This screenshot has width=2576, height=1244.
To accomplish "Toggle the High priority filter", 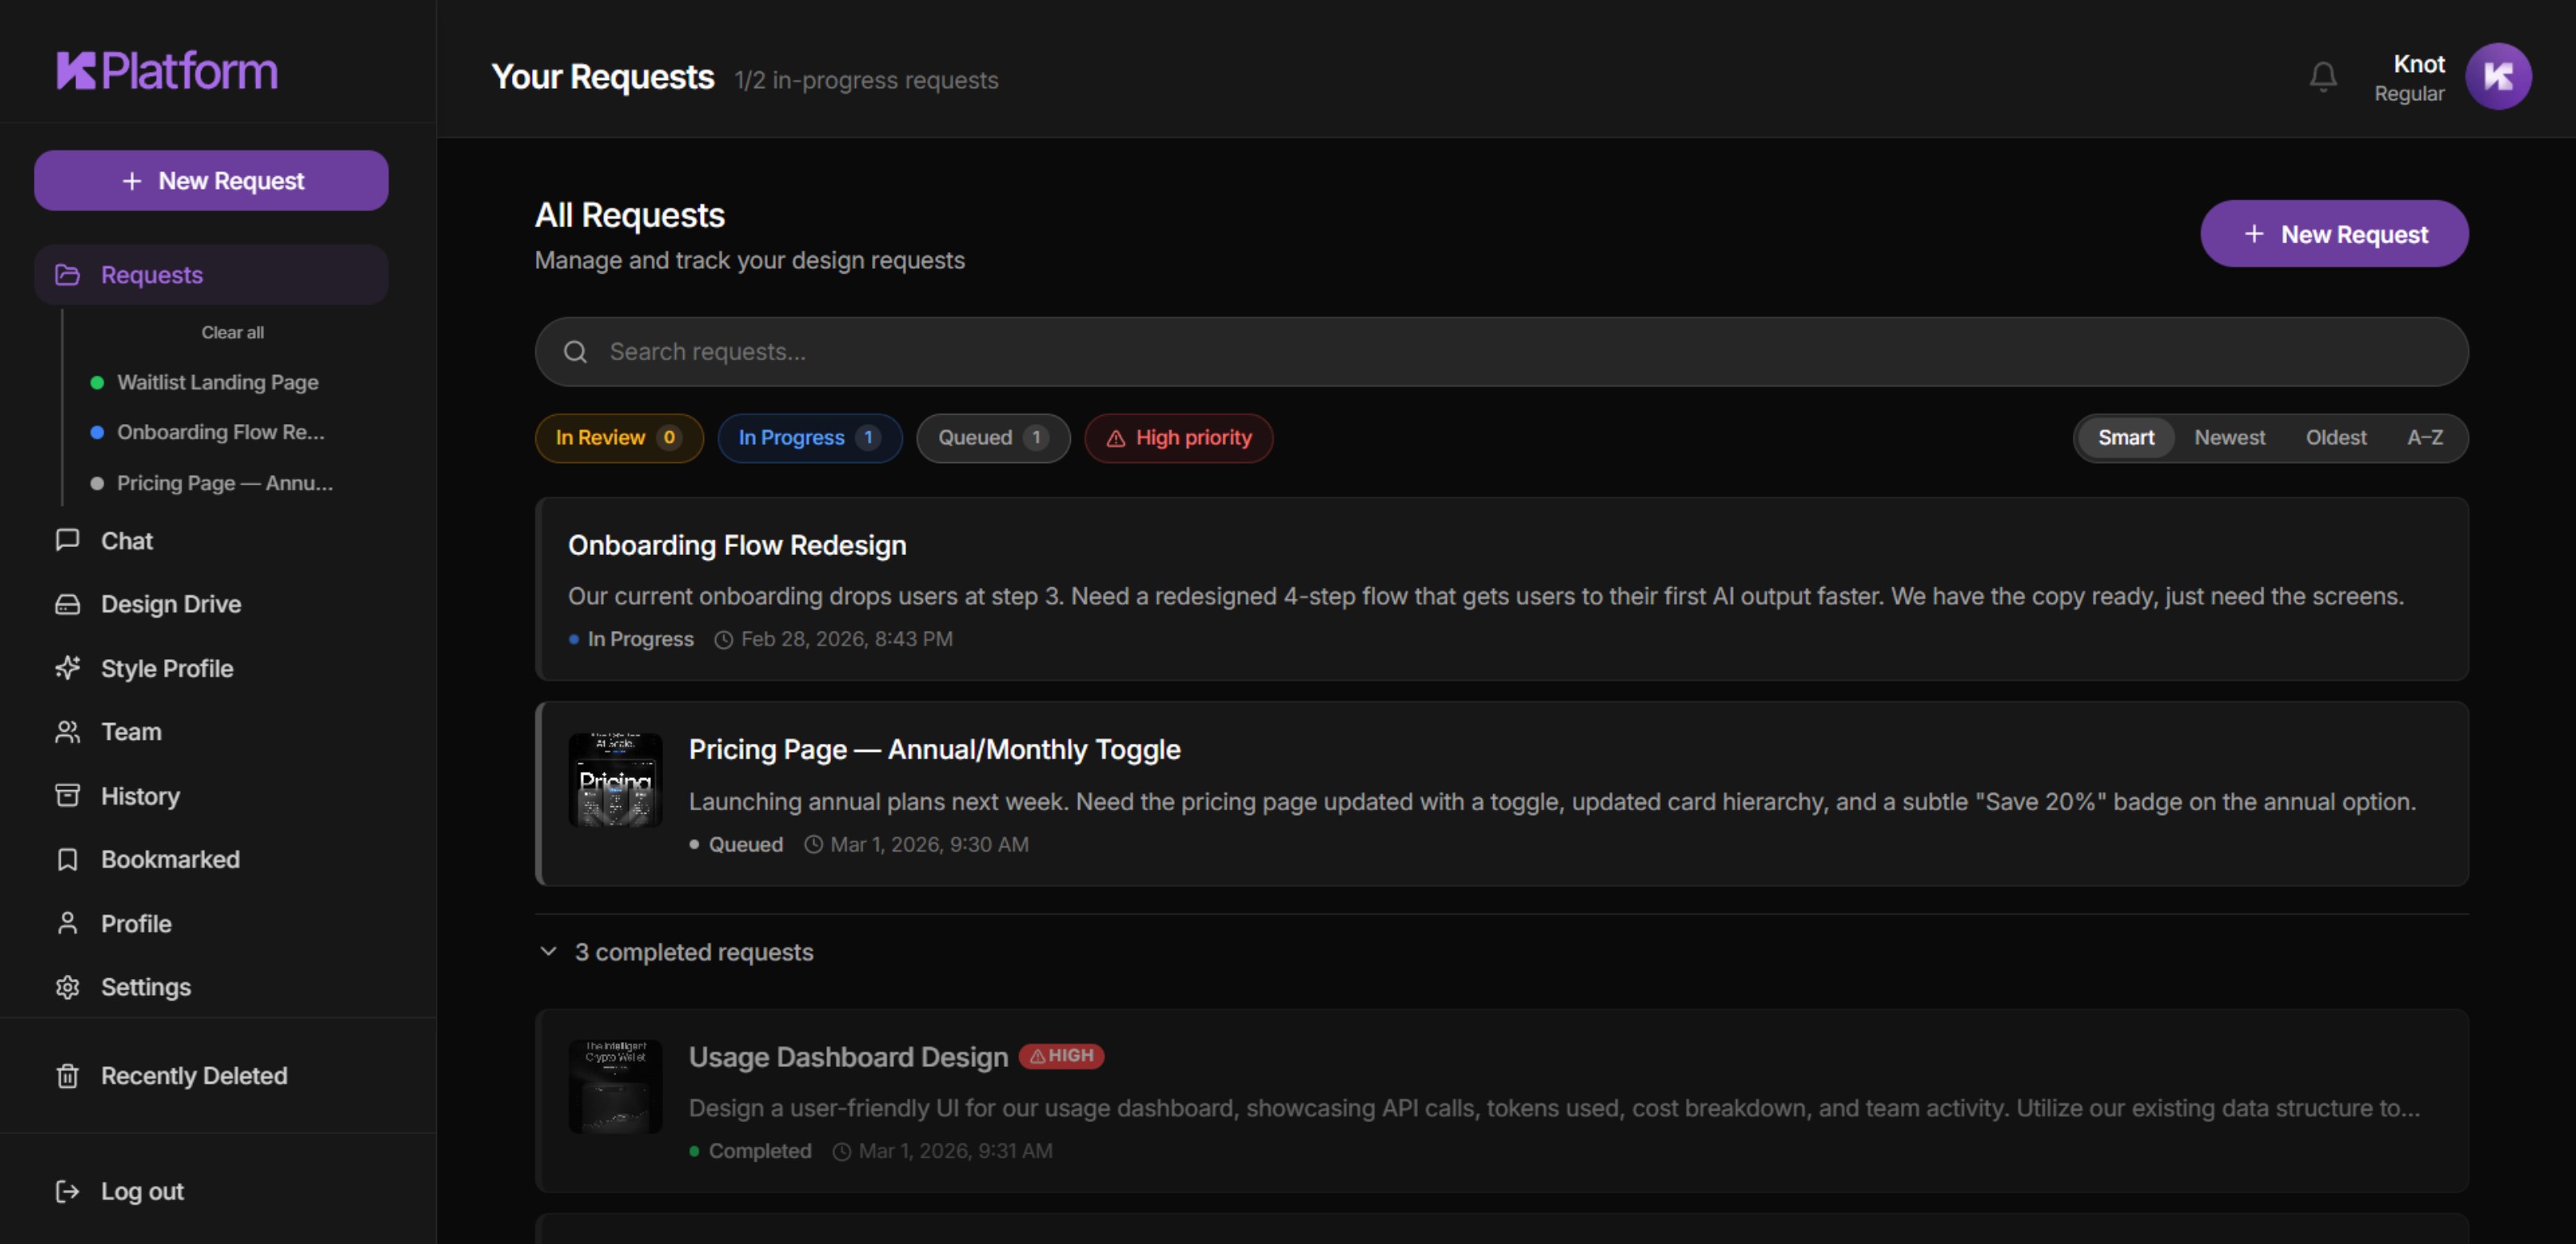I will pyautogui.click(x=1178, y=437).
